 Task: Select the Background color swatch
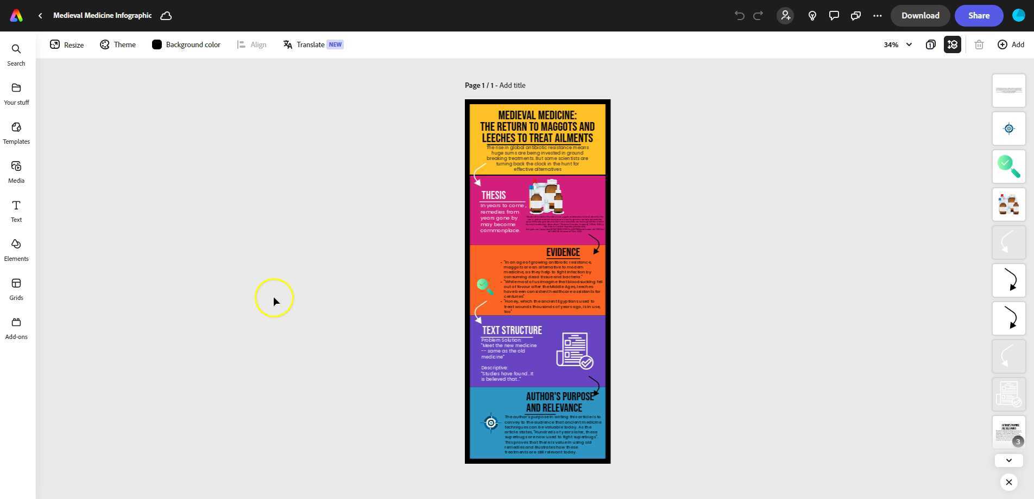point(157,44)
